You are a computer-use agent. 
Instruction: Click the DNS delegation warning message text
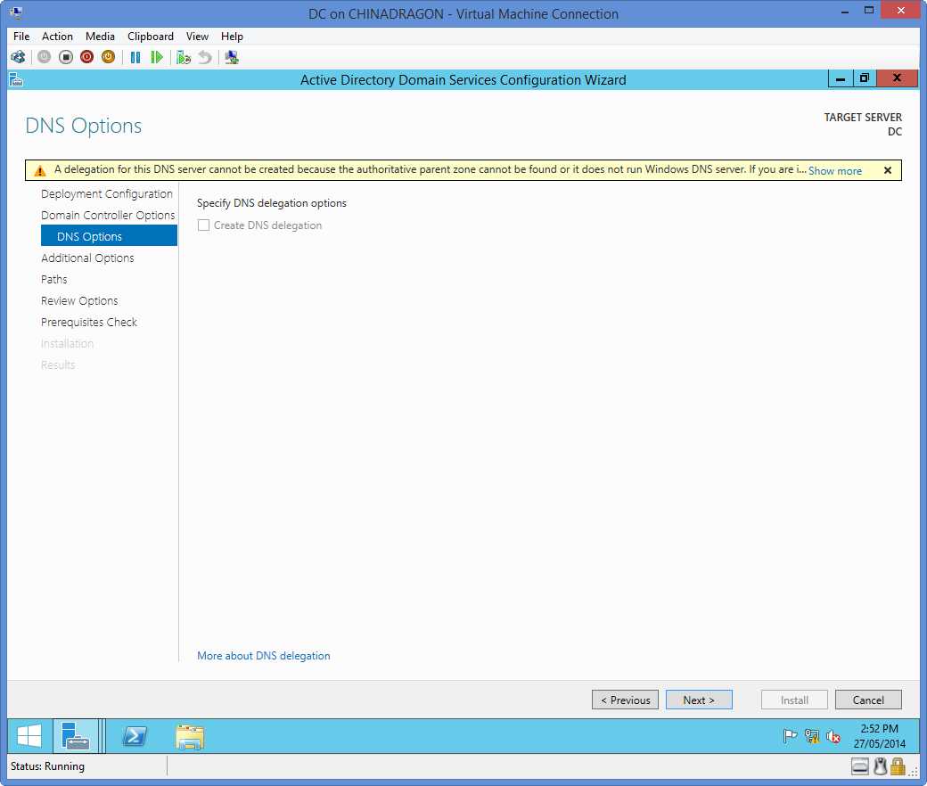click(x=430, y=169)
